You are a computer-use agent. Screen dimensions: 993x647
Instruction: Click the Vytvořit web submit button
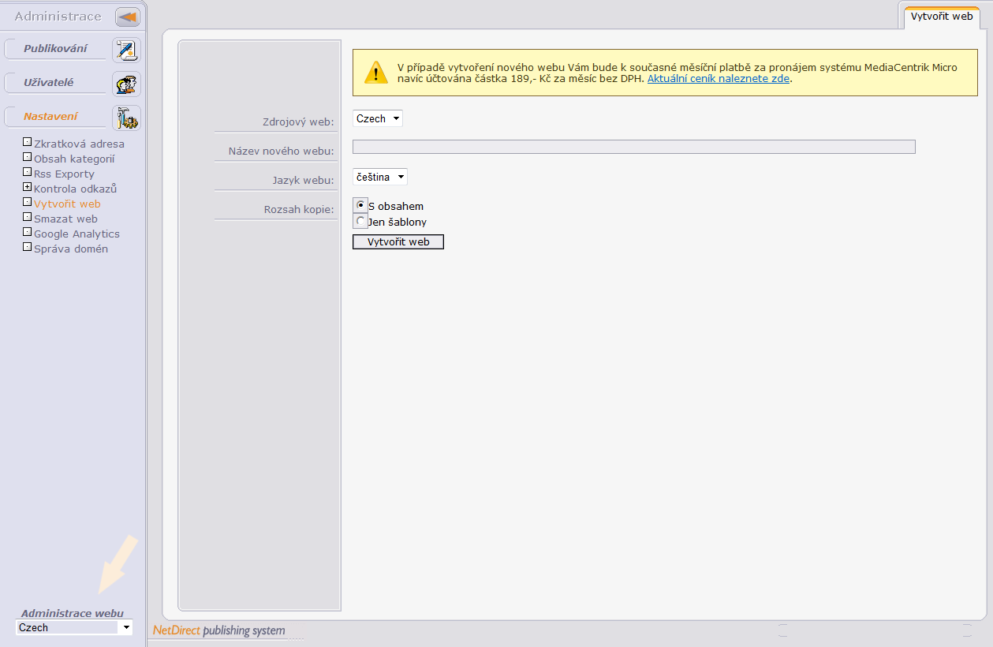[x=398, y=241]
